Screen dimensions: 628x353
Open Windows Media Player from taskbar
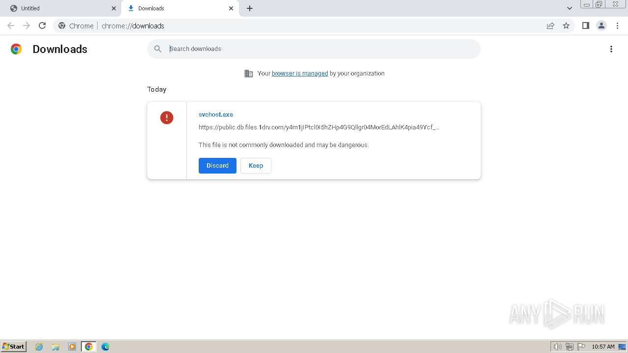pos(72,347)
